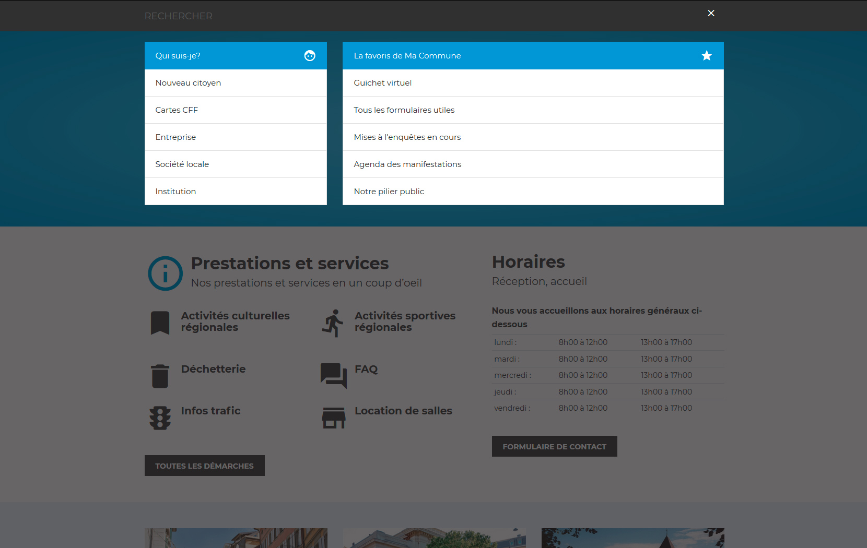The image size is (867, 548).
Task: Click the trash bin Déchetterie icon
Action: [x=160, y=376]
